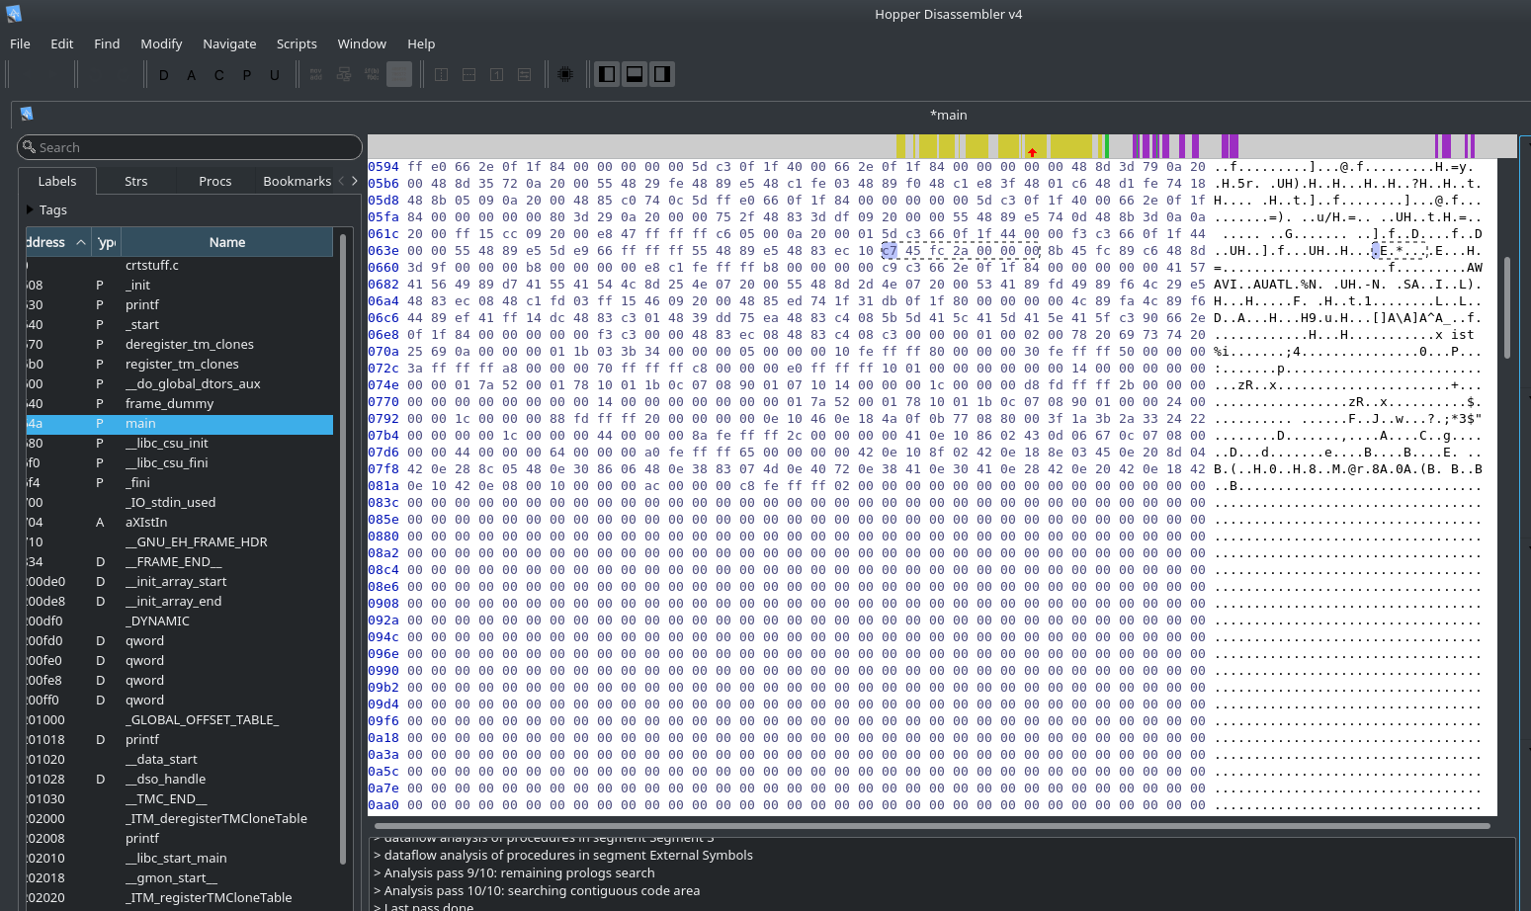Image resolution: width=1531 pixels, height=911 pixels.
Task: Select the __libc_start_main label
Action: click(x=180, y=858)
